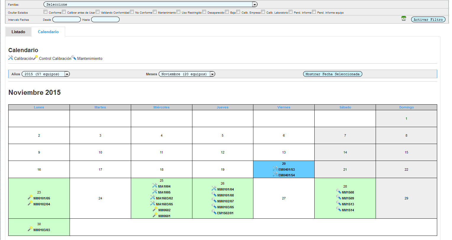Click the calibration tools icon next to MA1004

(155, 186)
